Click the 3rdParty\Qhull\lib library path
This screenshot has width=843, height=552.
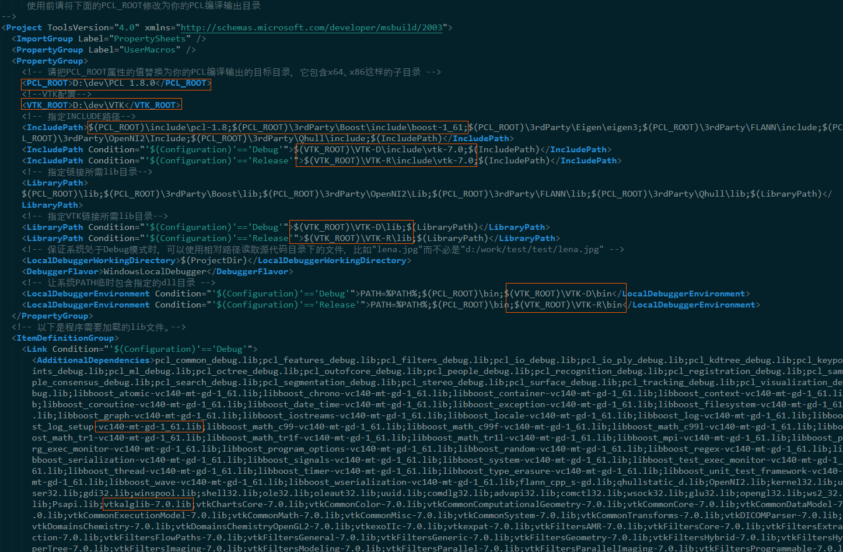pos(667,194)
